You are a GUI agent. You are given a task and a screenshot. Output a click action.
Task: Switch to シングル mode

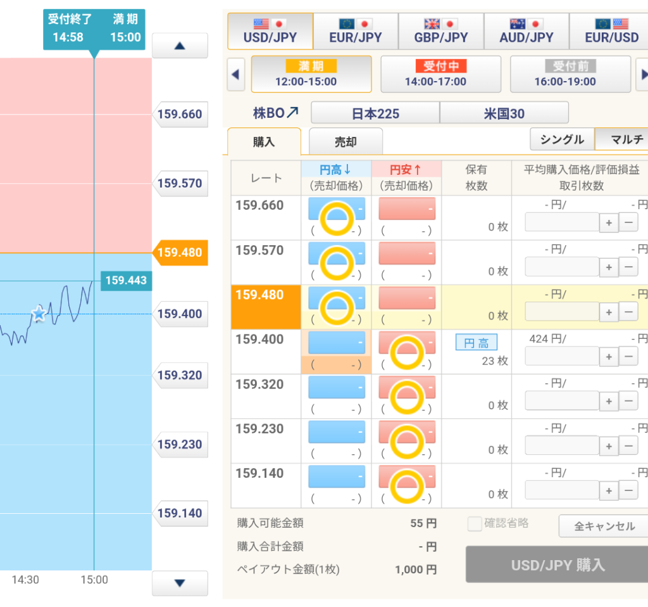[x=562, y=139]
